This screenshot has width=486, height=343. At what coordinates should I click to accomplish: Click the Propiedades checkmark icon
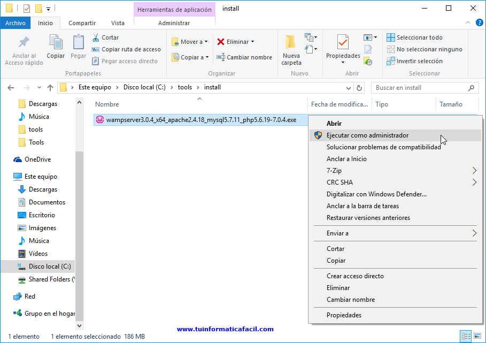coord(343,42)
